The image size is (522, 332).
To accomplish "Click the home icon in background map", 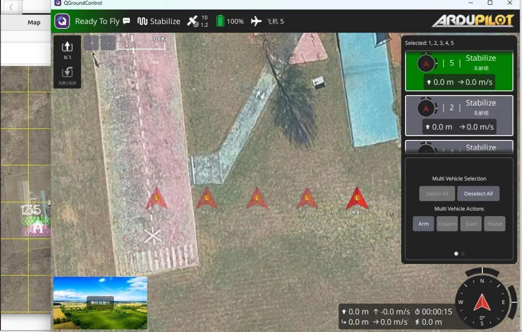I will 38,228.
